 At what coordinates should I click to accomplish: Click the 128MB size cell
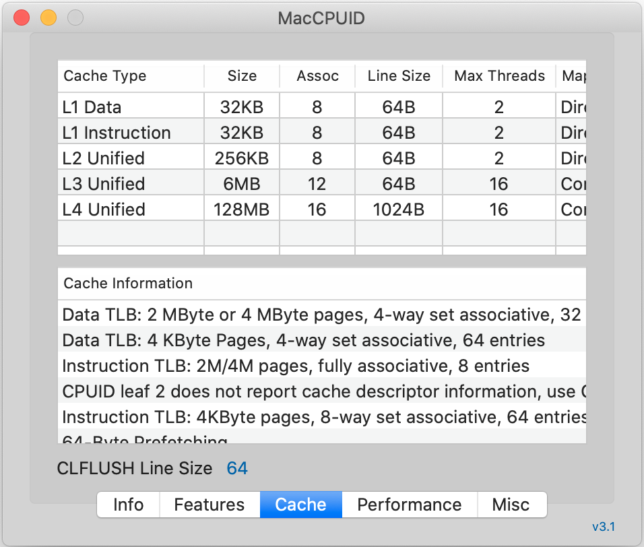pos(242,209)
